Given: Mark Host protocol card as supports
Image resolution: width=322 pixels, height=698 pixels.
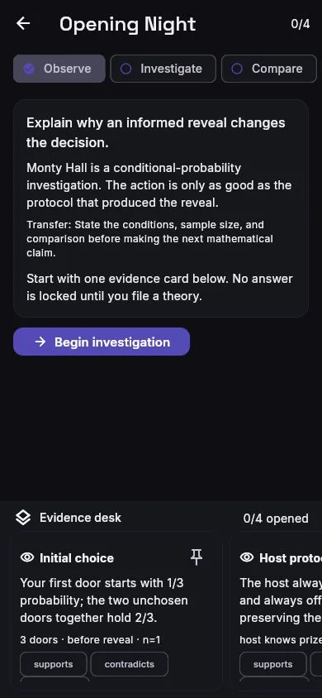Looking at the screenshot, I should 272,664.
